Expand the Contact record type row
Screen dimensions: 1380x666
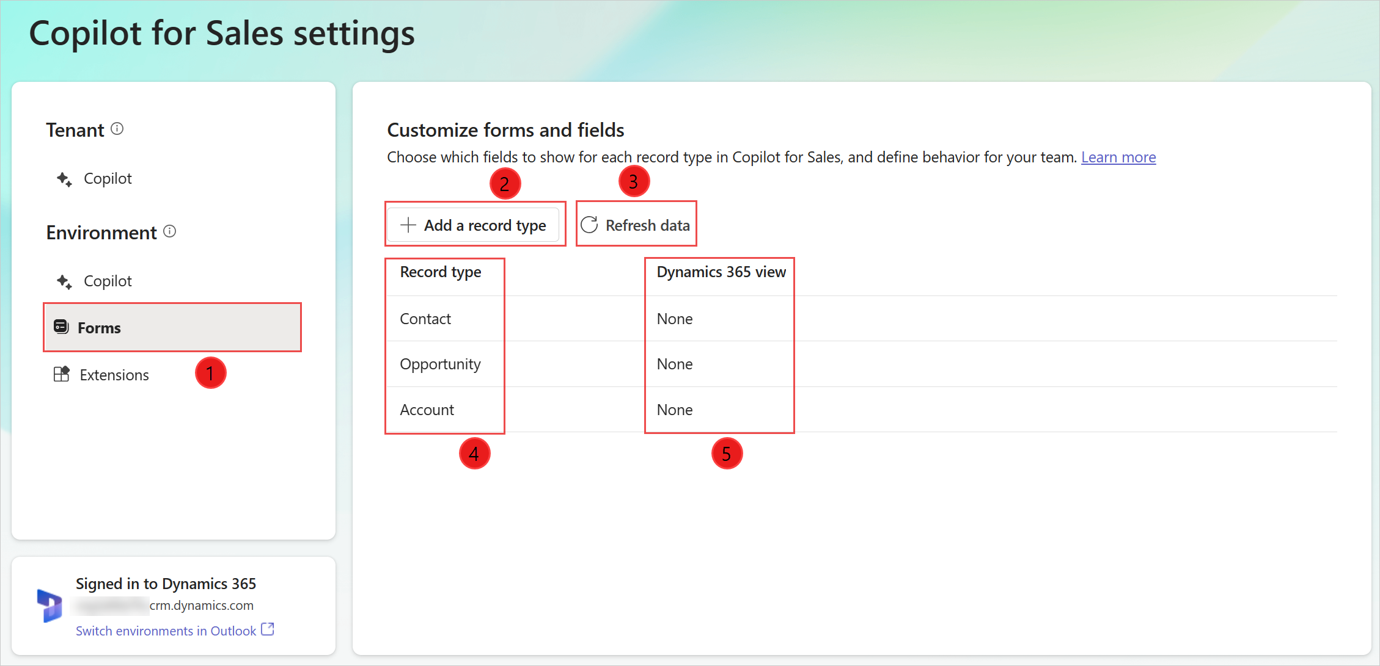tap(425, 317)
